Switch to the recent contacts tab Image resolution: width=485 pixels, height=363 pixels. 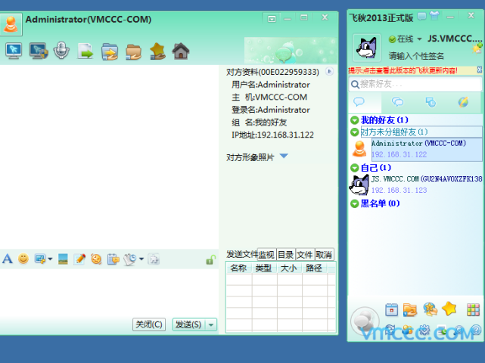431,102
